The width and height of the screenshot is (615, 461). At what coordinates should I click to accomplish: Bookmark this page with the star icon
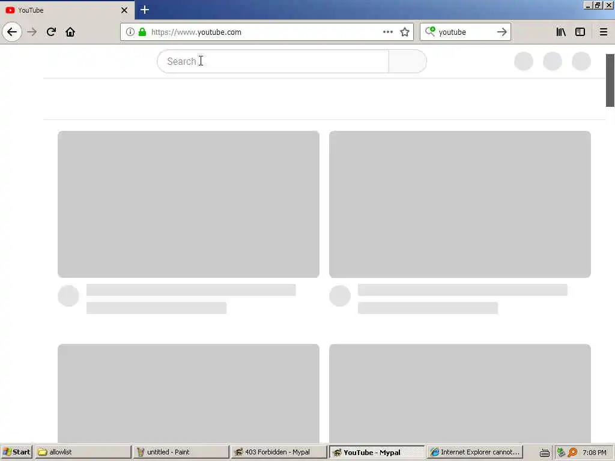(x=405, y=32)
